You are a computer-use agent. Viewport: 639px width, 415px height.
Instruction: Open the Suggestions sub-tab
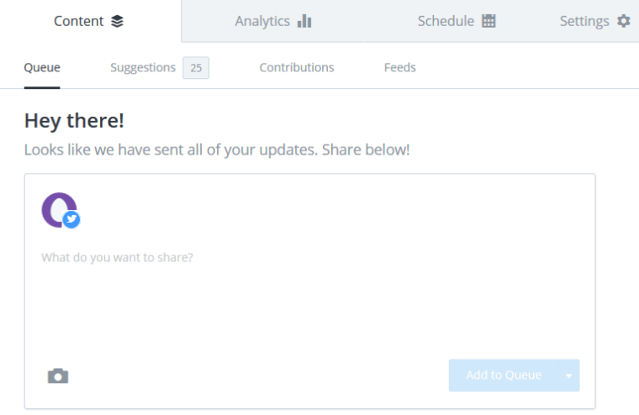point(143,67)
